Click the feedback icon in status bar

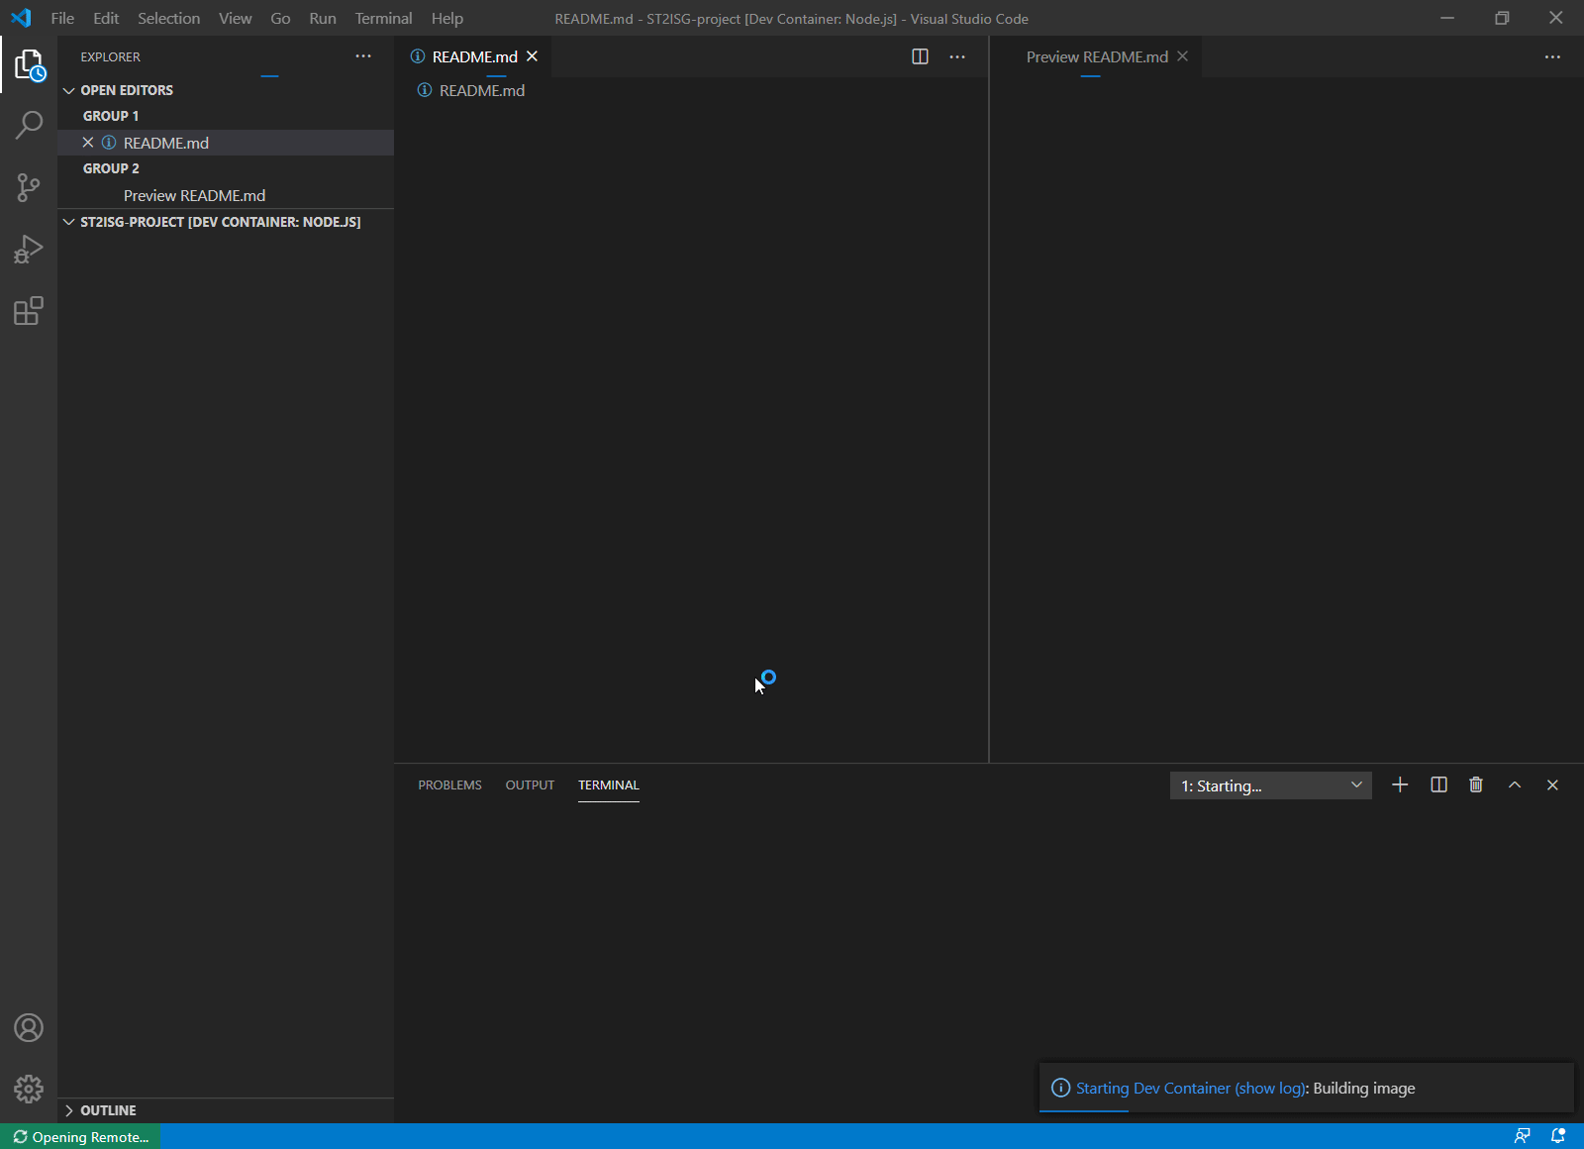click(x=1522, y=1136)
